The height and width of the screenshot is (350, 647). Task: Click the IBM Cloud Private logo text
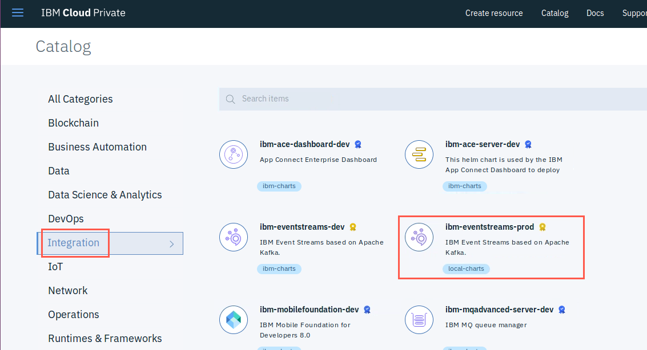pyautogui.click(x=83, y=13)
